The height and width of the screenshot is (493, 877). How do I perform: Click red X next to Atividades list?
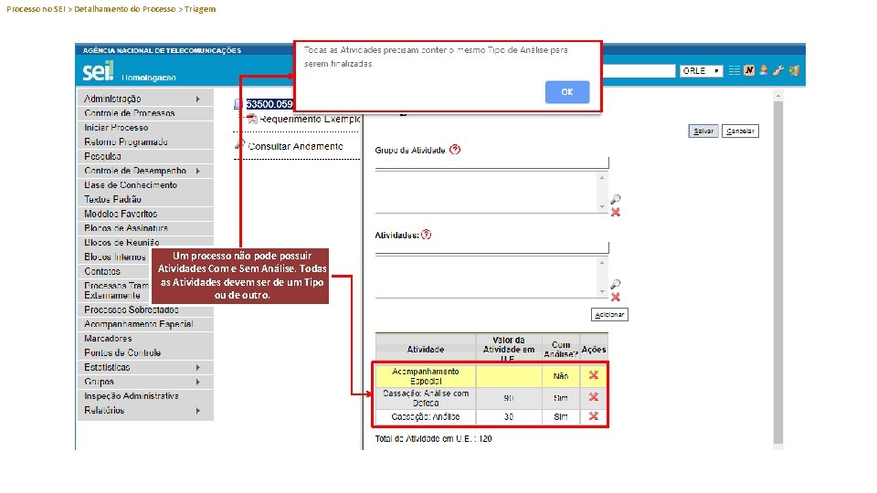tap(615, 298)
